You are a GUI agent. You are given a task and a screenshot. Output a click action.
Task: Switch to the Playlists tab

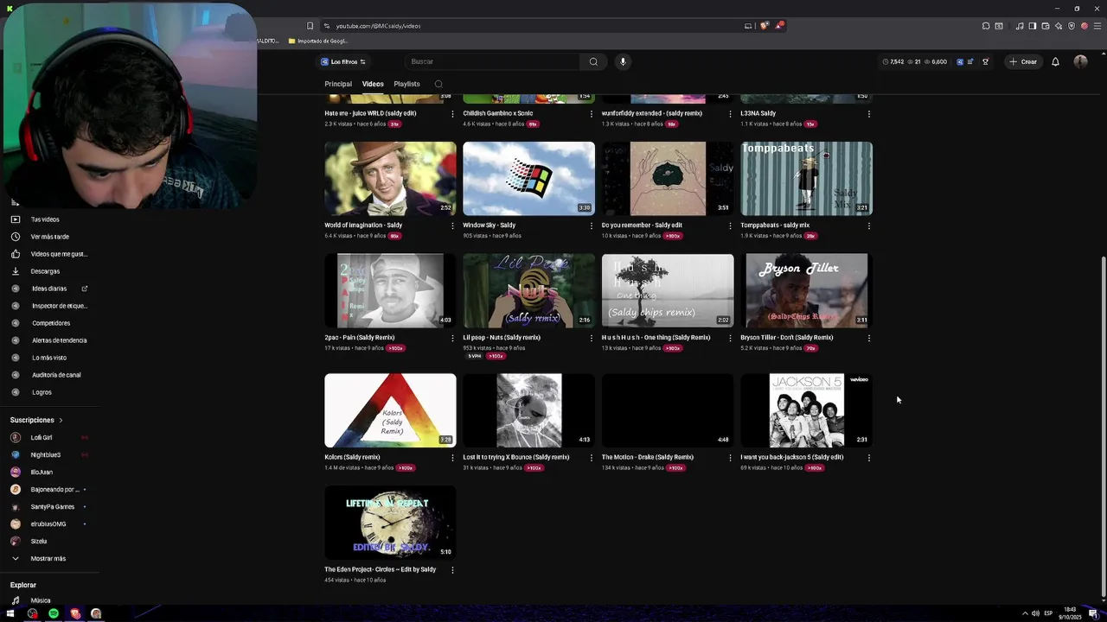tap(406, 84)
